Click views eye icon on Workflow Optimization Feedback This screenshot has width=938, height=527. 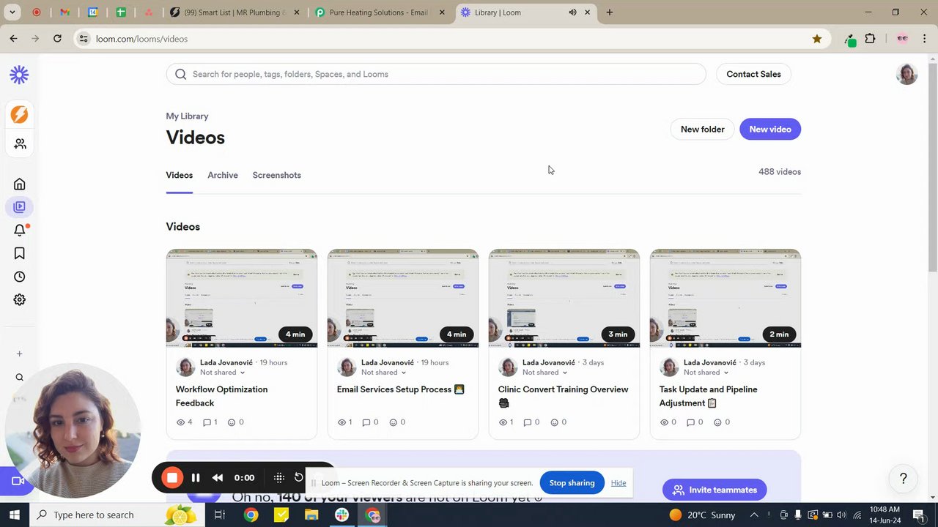[181, 422]
